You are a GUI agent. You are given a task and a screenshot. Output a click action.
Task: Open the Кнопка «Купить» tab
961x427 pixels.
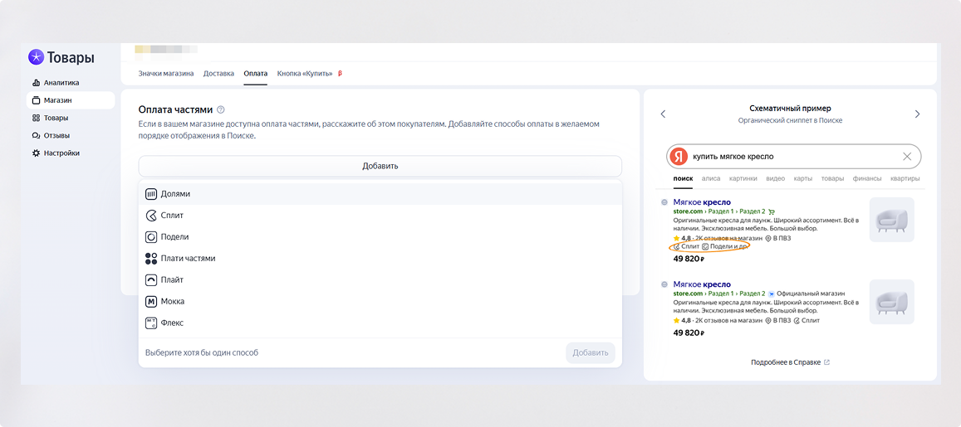(x=305, y=74)
